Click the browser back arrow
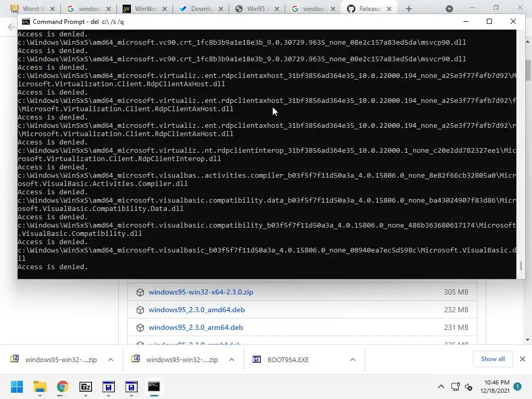This screenshot has height=399, width=532. [x=11, y=27]
